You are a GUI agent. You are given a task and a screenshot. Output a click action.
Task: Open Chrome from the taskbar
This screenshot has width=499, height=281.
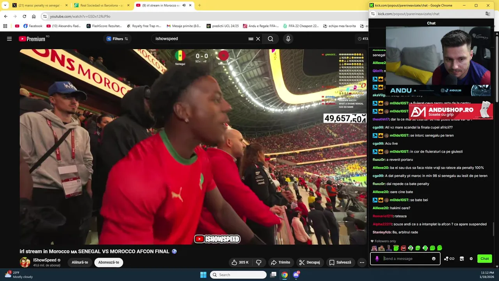(x=285, y=275)
